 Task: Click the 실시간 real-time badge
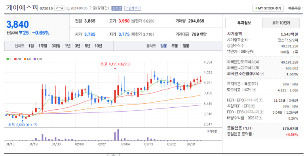[x=117, y=8]
